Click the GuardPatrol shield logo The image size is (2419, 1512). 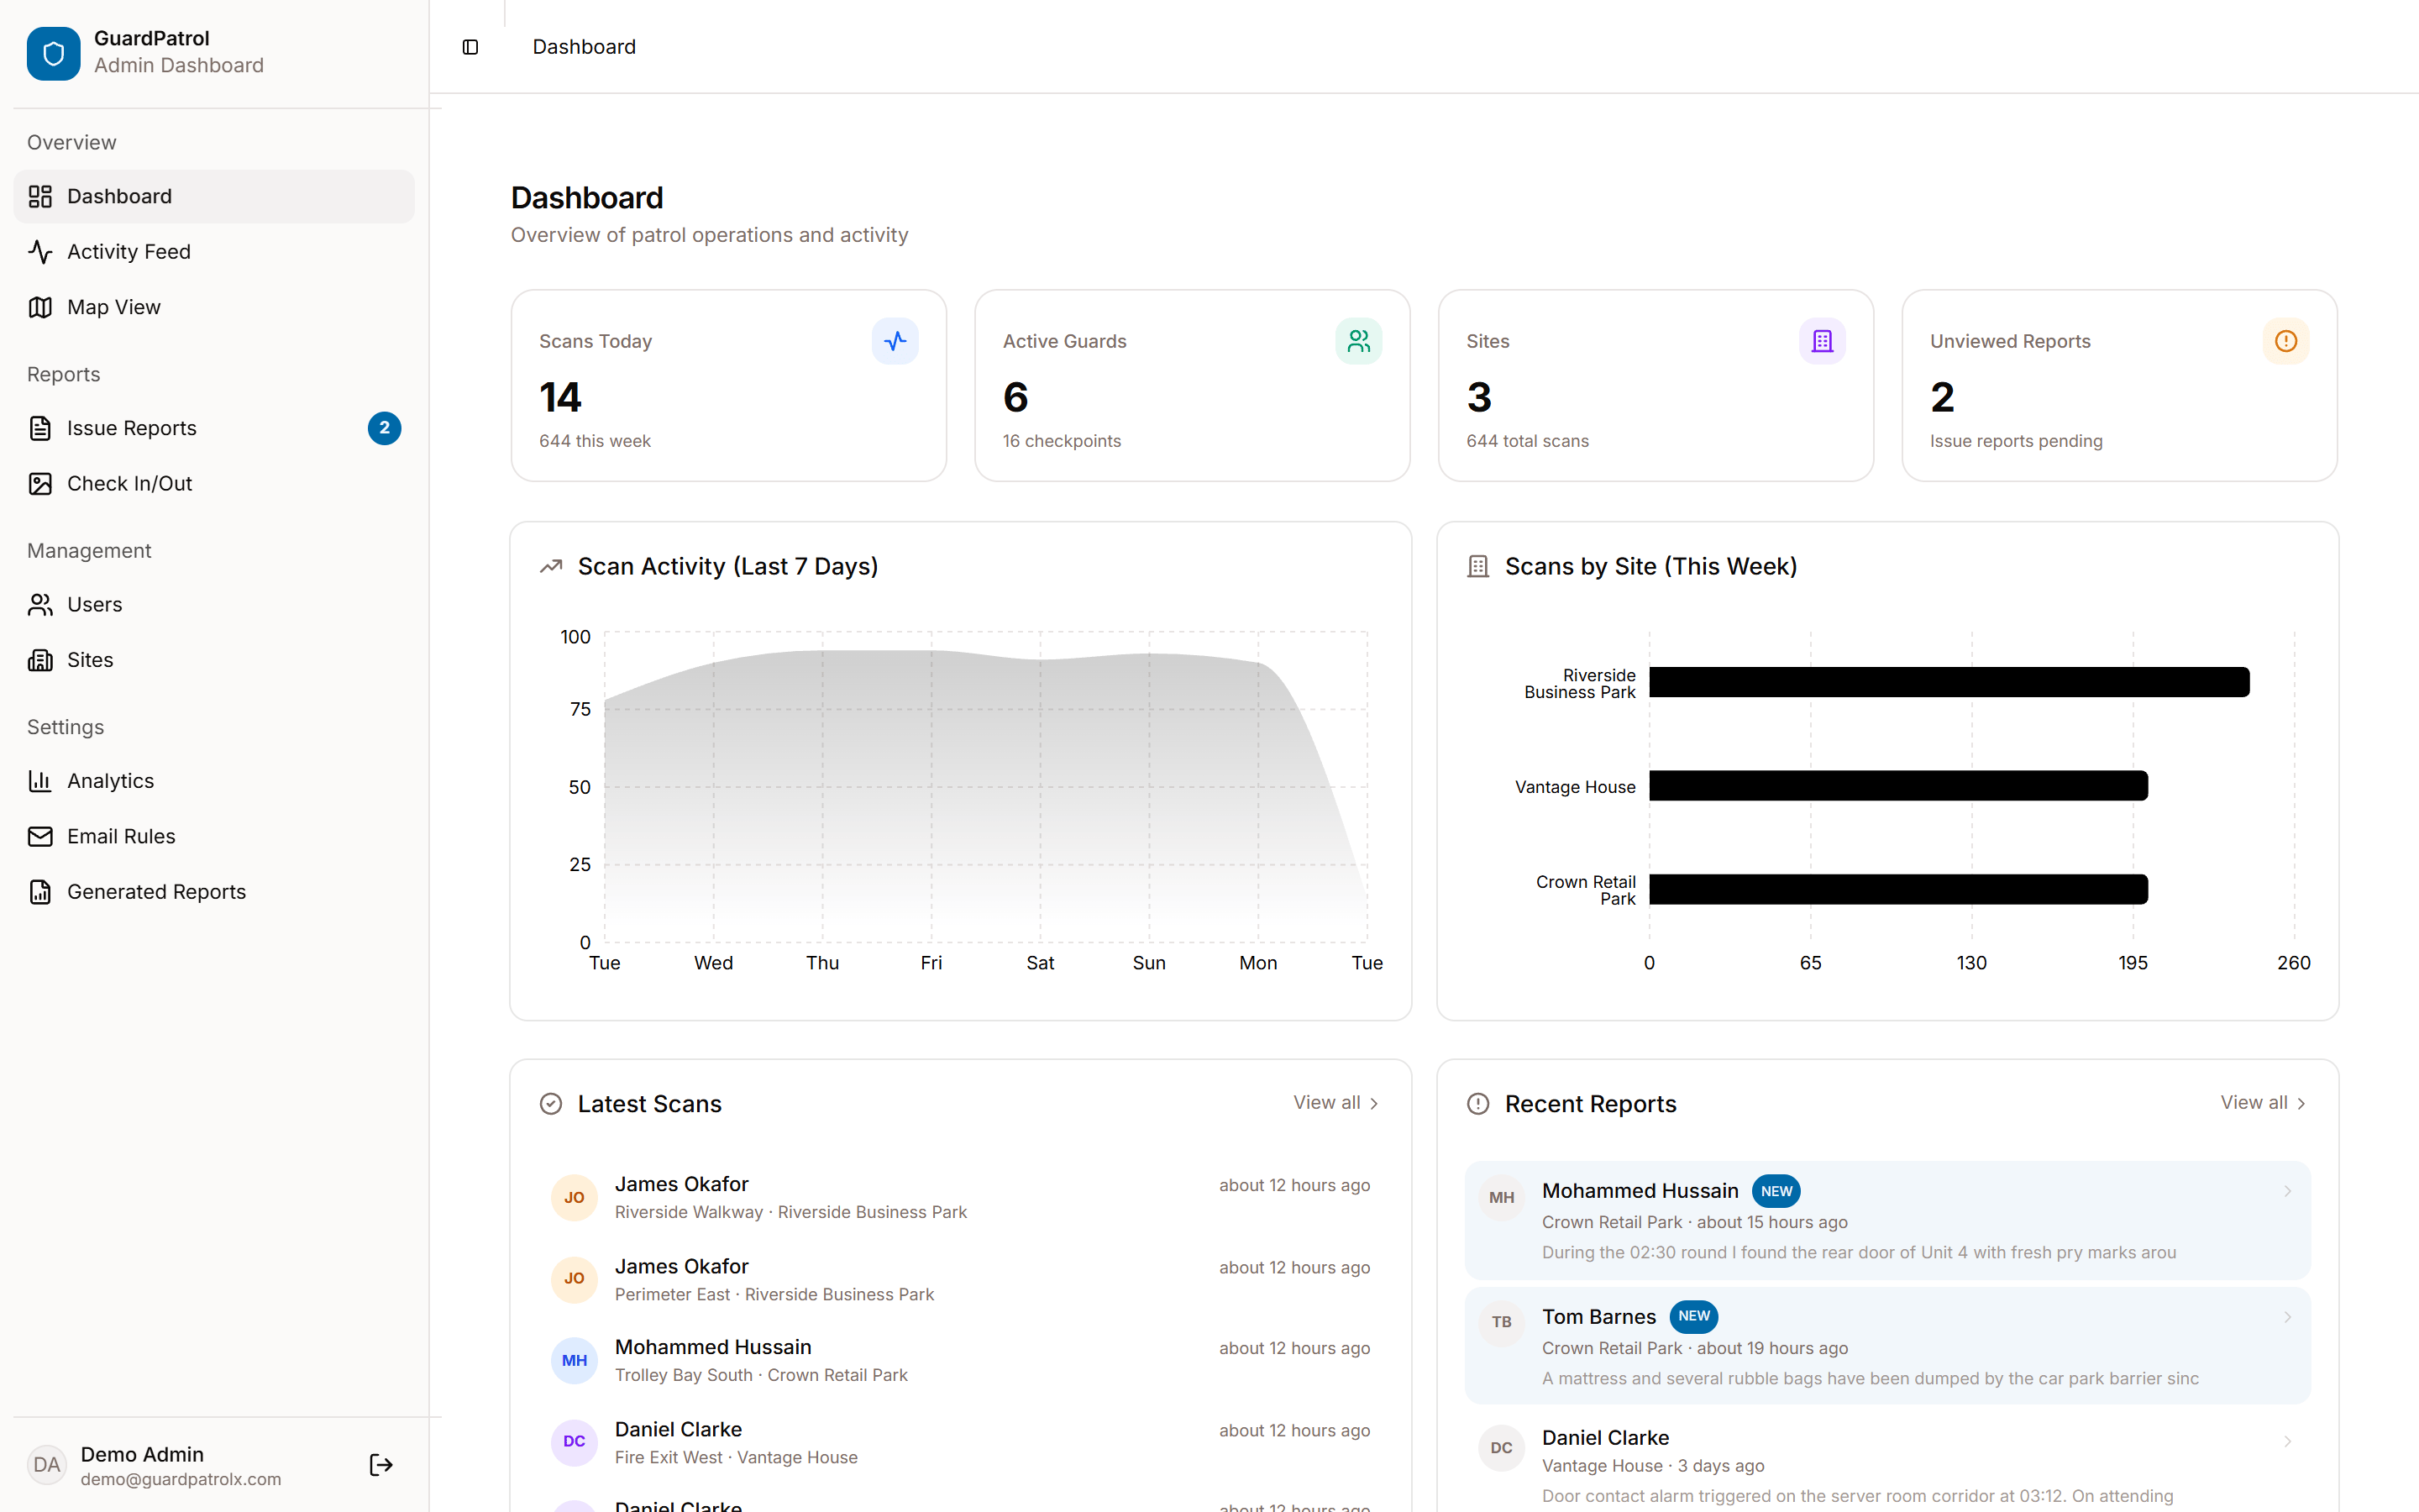(53, 53)
